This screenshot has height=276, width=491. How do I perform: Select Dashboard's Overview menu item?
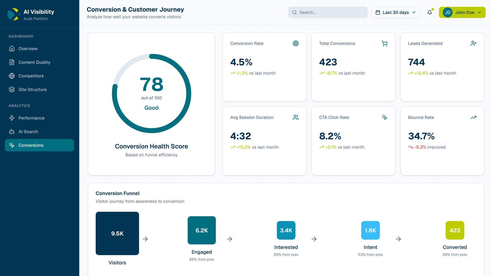coord(28,48)
